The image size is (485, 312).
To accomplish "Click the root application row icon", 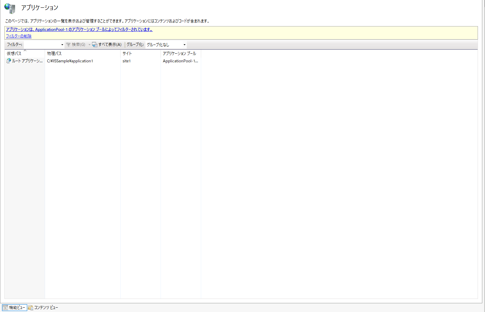I will click(9, 61).
